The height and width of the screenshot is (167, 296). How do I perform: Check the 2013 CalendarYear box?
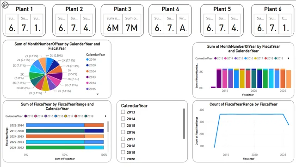click(123, 112)
